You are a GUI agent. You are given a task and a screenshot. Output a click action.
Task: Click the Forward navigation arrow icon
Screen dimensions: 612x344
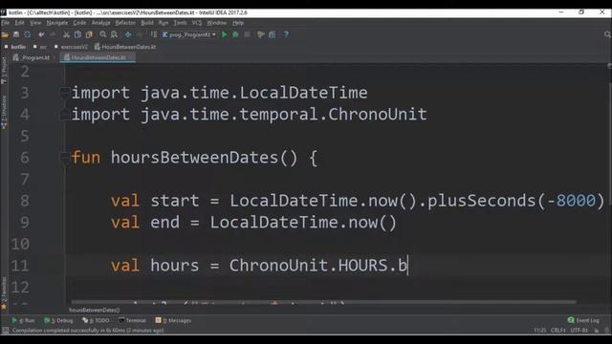coord(140,34)
